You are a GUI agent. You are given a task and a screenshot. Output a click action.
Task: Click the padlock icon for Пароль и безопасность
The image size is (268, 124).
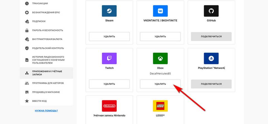click(27, 30)
